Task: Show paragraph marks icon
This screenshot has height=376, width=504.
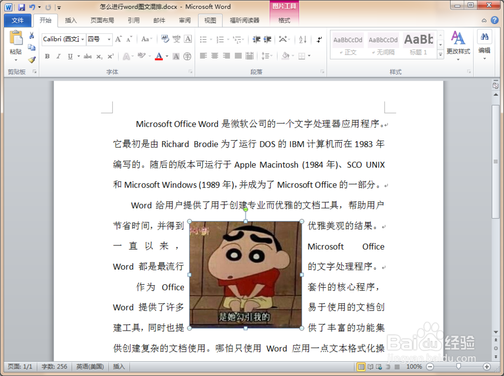Action: (x=319, y=39)
